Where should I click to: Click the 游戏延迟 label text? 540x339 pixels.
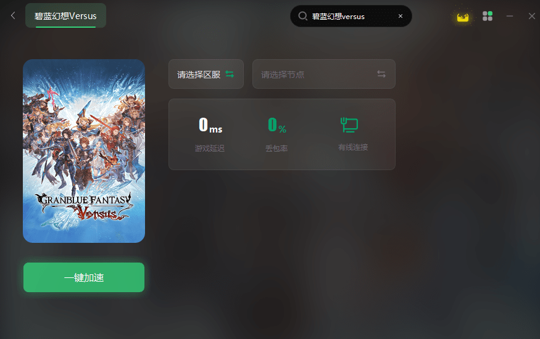pos(209,148)
